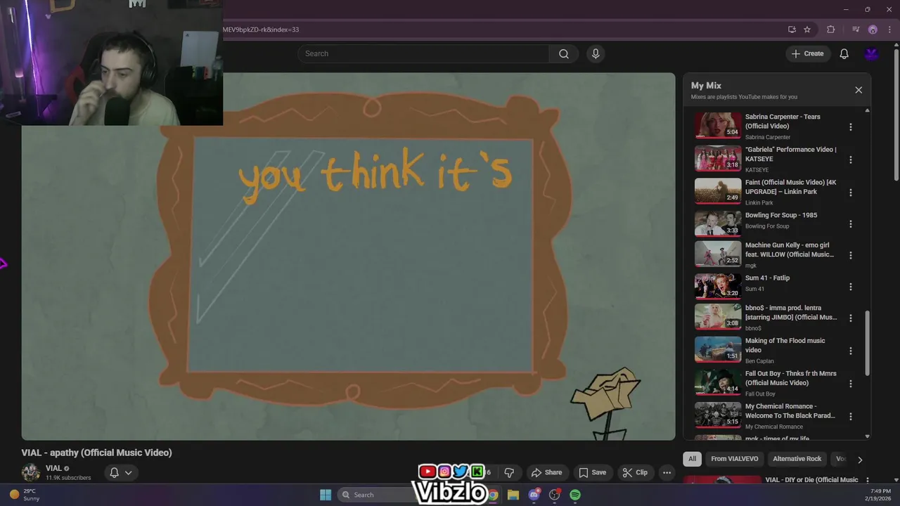This screenshot has height=506, width=900.
Task: Save the video to a playlist
Action: (592, 472)
